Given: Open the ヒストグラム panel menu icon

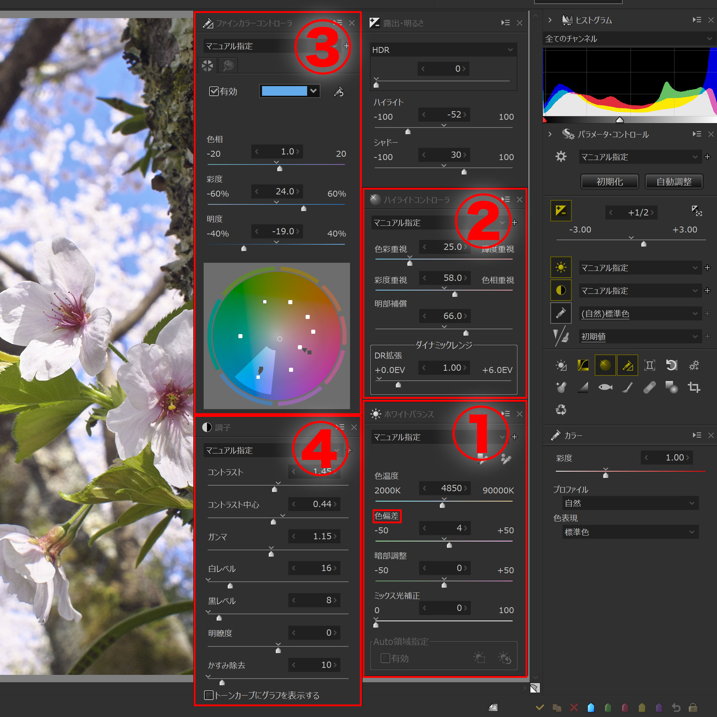Looking at the screenshot, I should coord(697,20).
